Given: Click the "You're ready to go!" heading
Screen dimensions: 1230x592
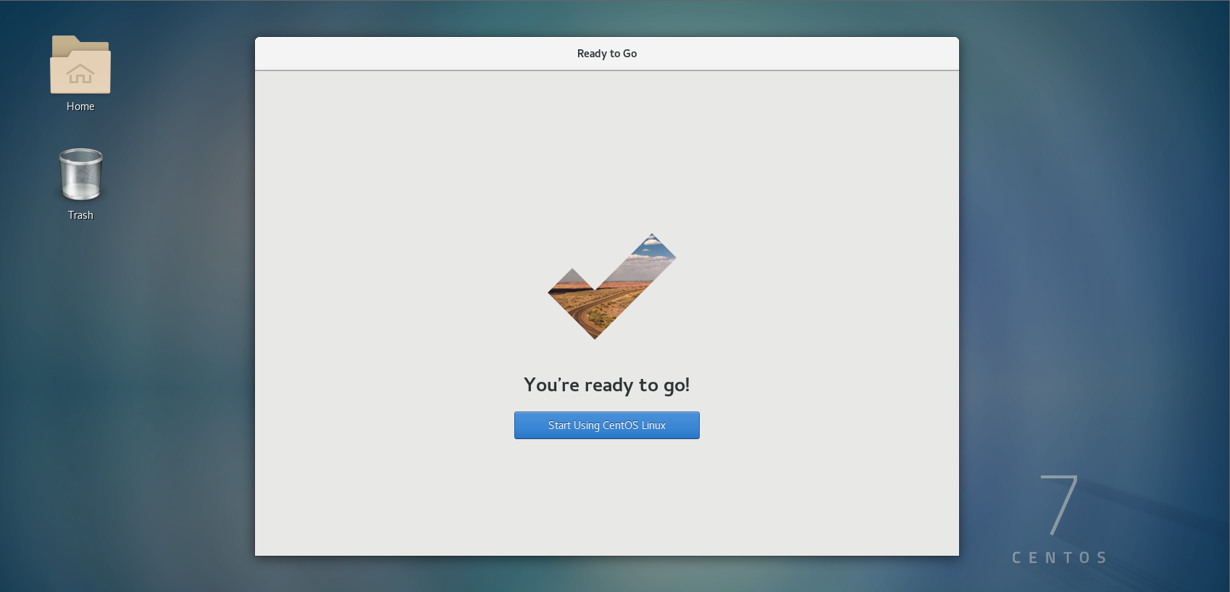Looking at the screenshot, I should coord(607,385).
